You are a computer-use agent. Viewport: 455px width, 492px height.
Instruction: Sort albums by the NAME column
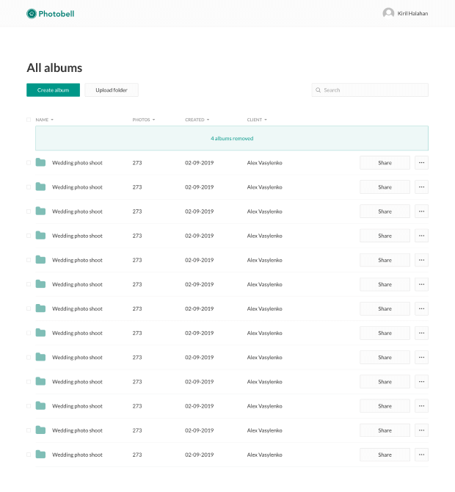coord(44,120)
